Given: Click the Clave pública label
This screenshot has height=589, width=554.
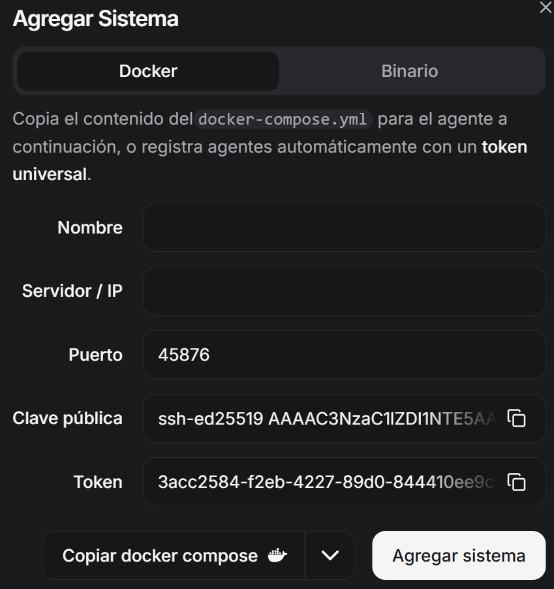Looking at the screenshot, I should [x=67, y=419].
